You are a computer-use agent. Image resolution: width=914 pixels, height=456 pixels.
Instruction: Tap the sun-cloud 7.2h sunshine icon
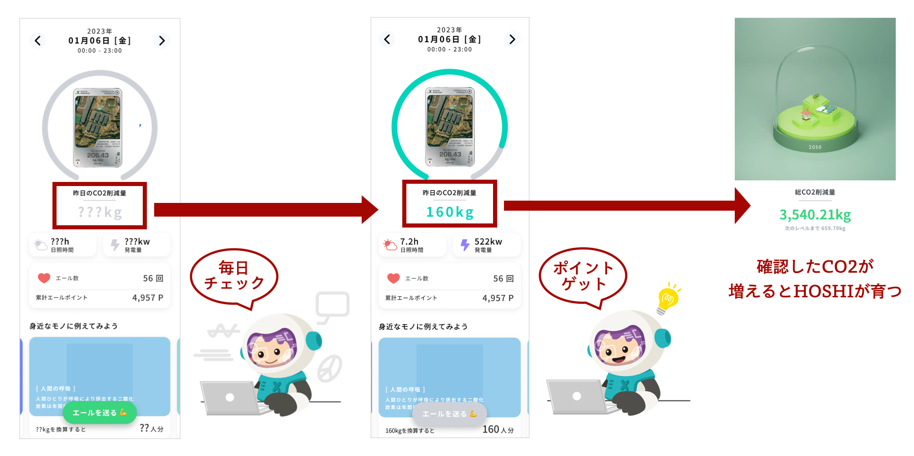(390, 245)
